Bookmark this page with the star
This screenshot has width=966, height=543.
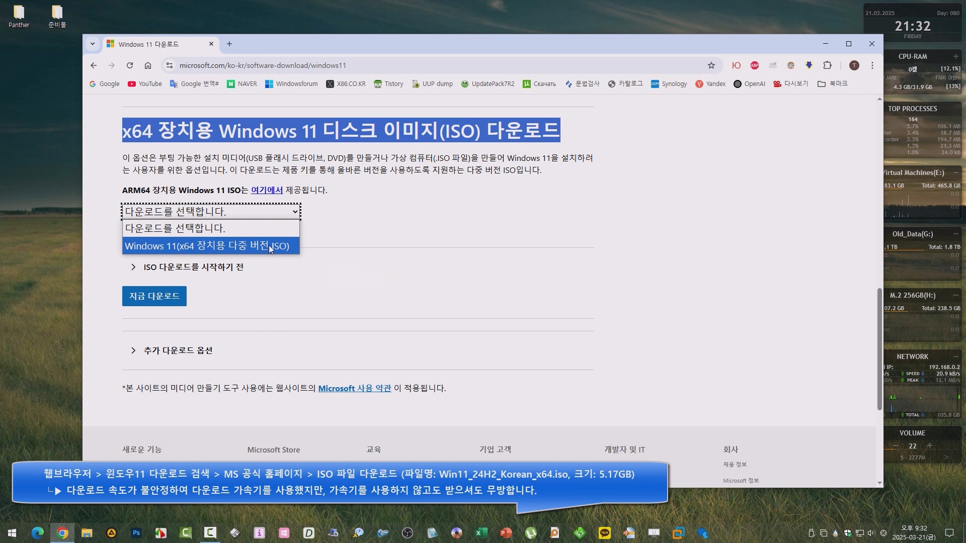click(x=711, y=65)
